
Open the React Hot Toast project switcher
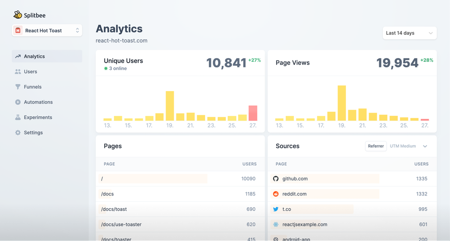[x=47, y=31]
